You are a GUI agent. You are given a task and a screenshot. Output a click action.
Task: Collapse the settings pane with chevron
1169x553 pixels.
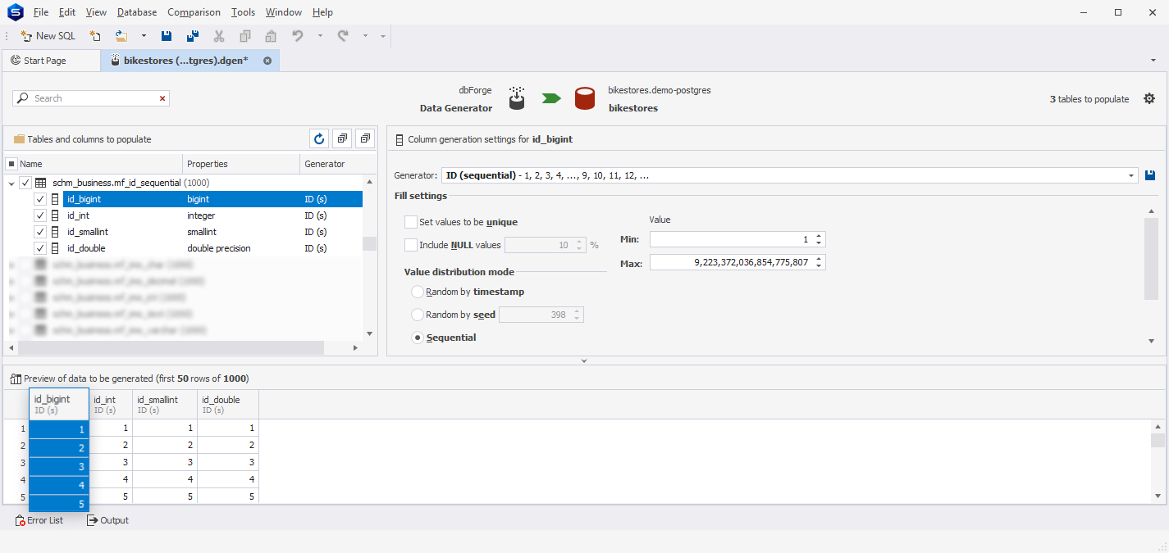tap(584, 360)
